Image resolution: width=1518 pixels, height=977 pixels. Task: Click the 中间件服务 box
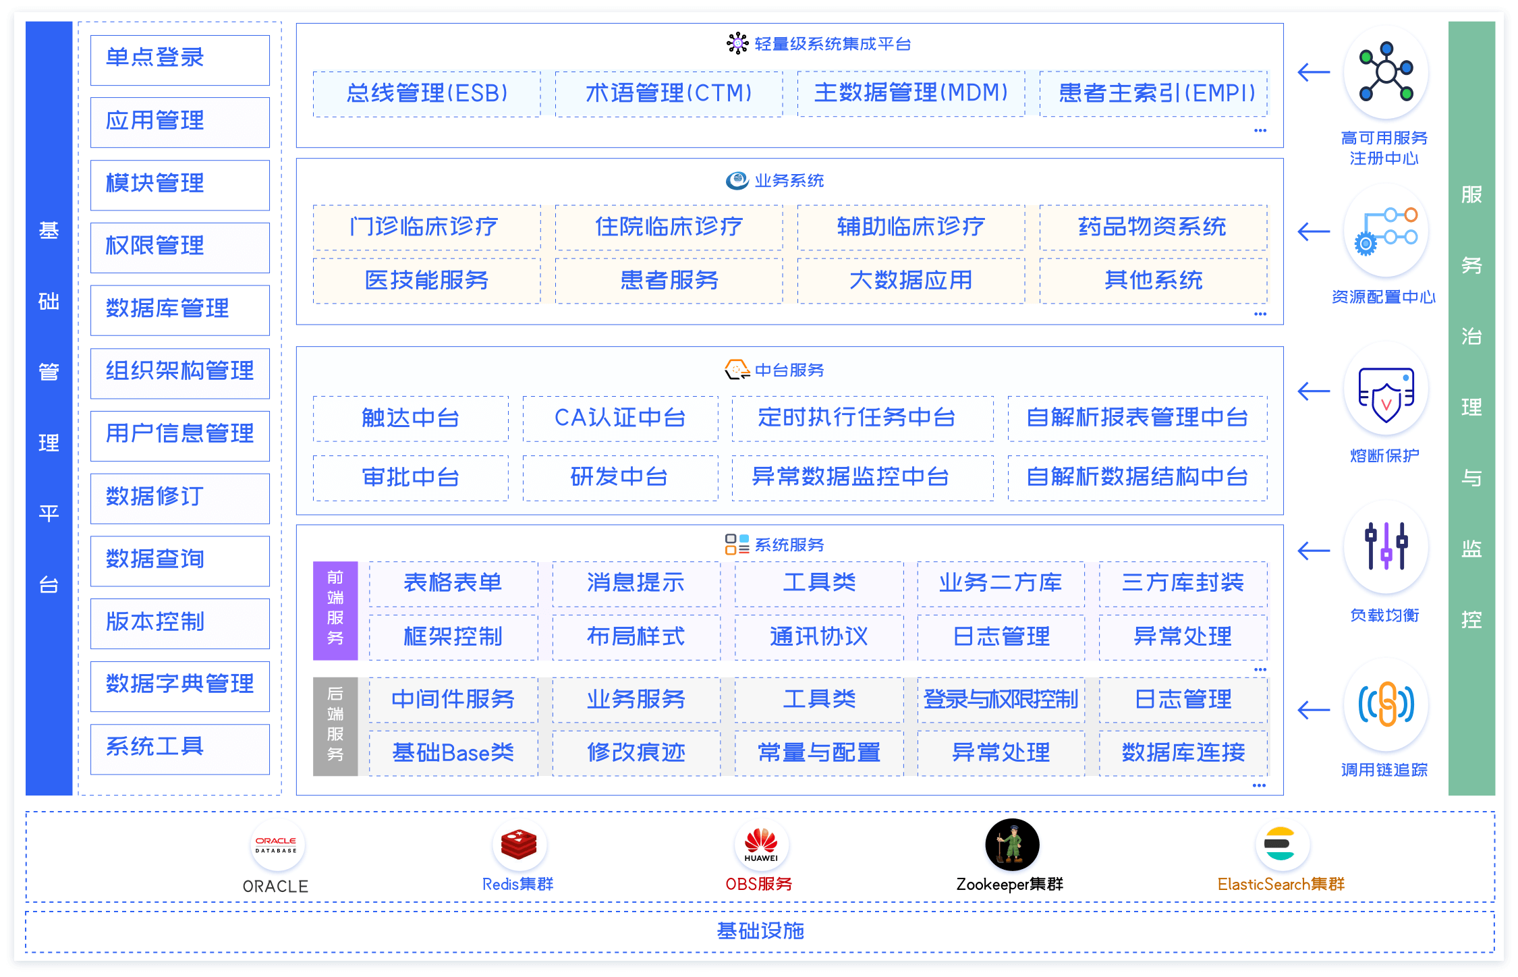coord(453,700)
